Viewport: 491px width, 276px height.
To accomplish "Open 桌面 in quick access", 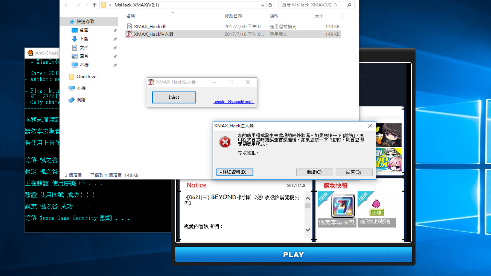I will pos(84,30).
